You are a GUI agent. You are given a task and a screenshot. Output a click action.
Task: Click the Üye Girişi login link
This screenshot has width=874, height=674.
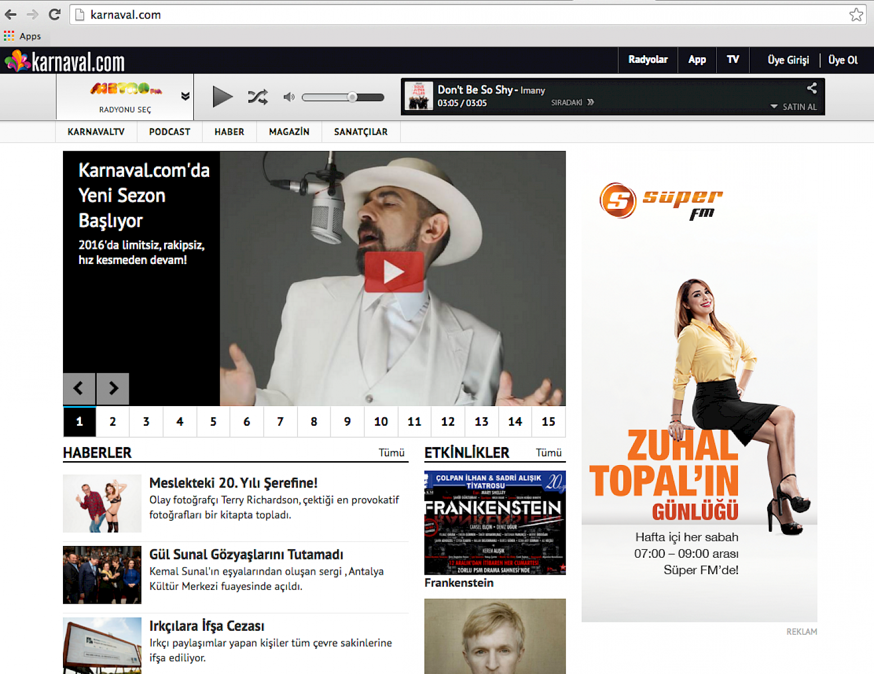click(x=788, y=60)
